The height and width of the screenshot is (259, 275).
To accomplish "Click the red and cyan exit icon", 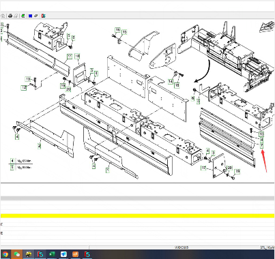I will (44, 16).
